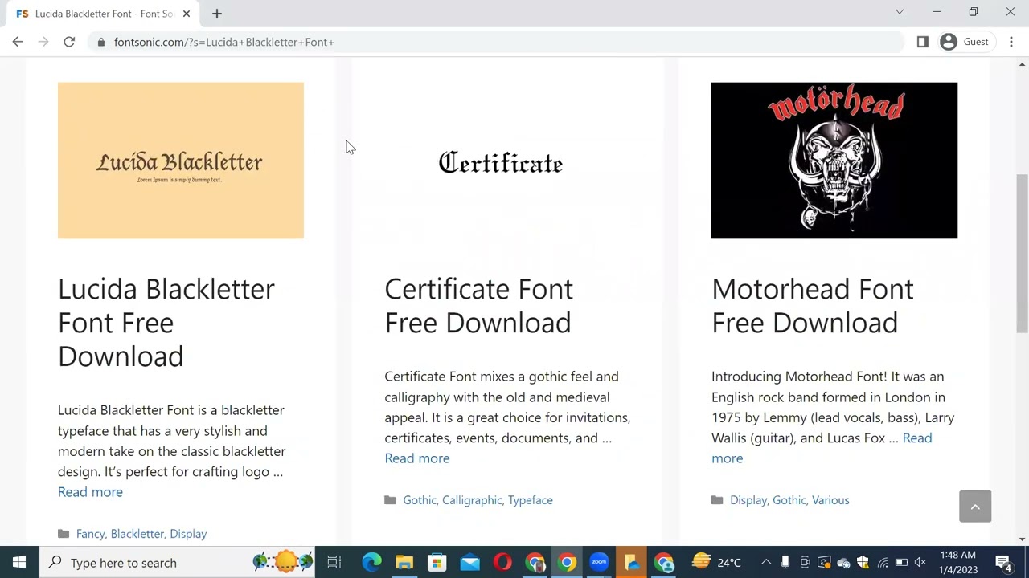This screenshot has height=578, width=1029.
Task: Open the Blacklettter category under Lucida post
Action: 137,534
